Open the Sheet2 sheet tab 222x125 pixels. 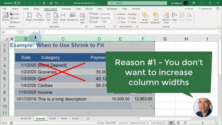click(x=64, y=118)
